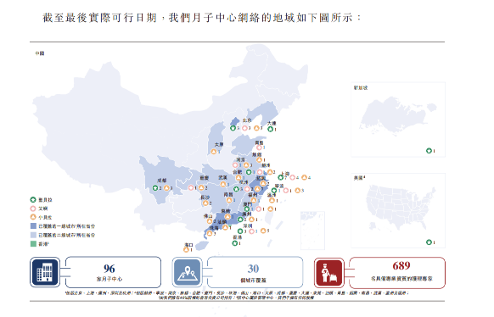Click the 艾嶼 pink legend icon
This screenshot has width=494, height=317.
pos(33,209)
